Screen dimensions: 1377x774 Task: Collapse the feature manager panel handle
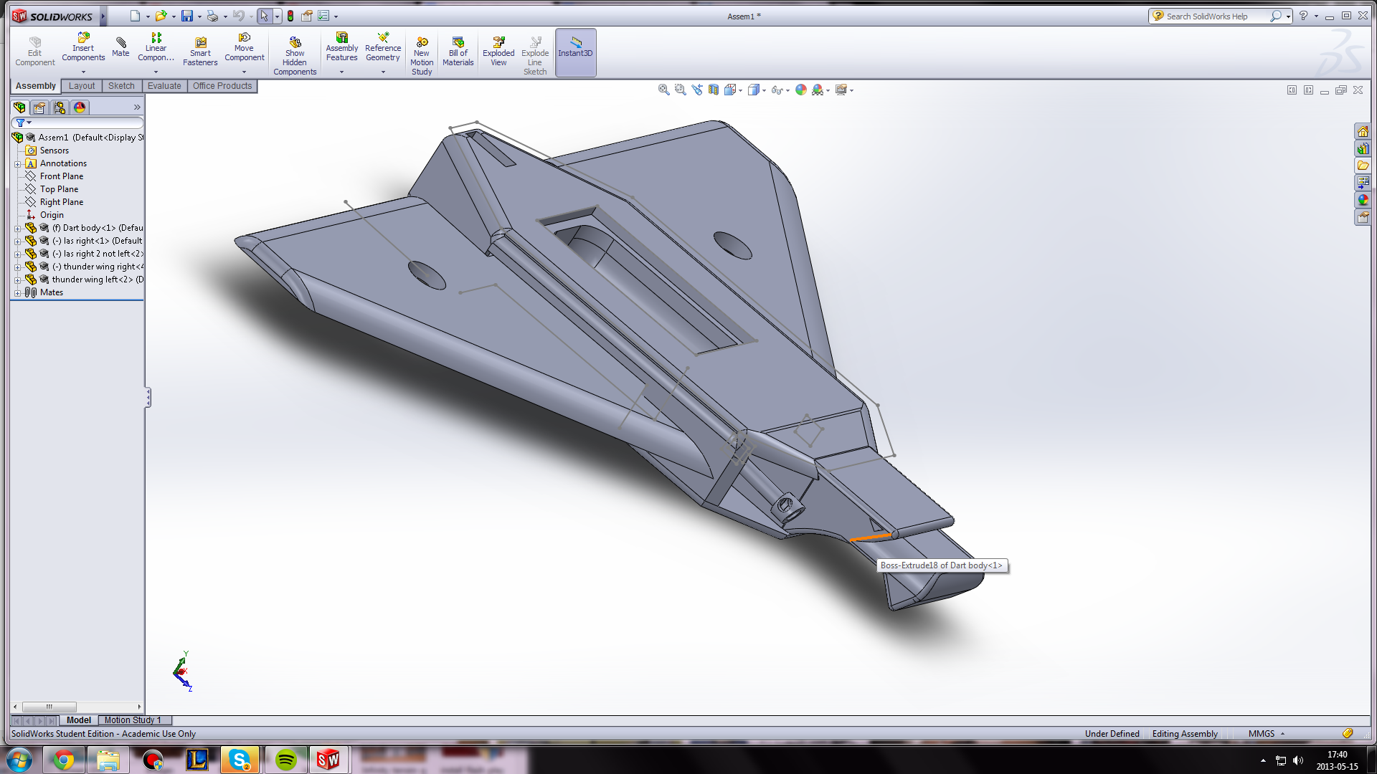pyautogui.click(x=148, y=398)
